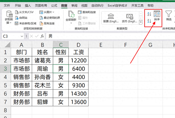Select column F header
Screen dimensions: 175x118
pyautogui.click(x=126, y=45)
